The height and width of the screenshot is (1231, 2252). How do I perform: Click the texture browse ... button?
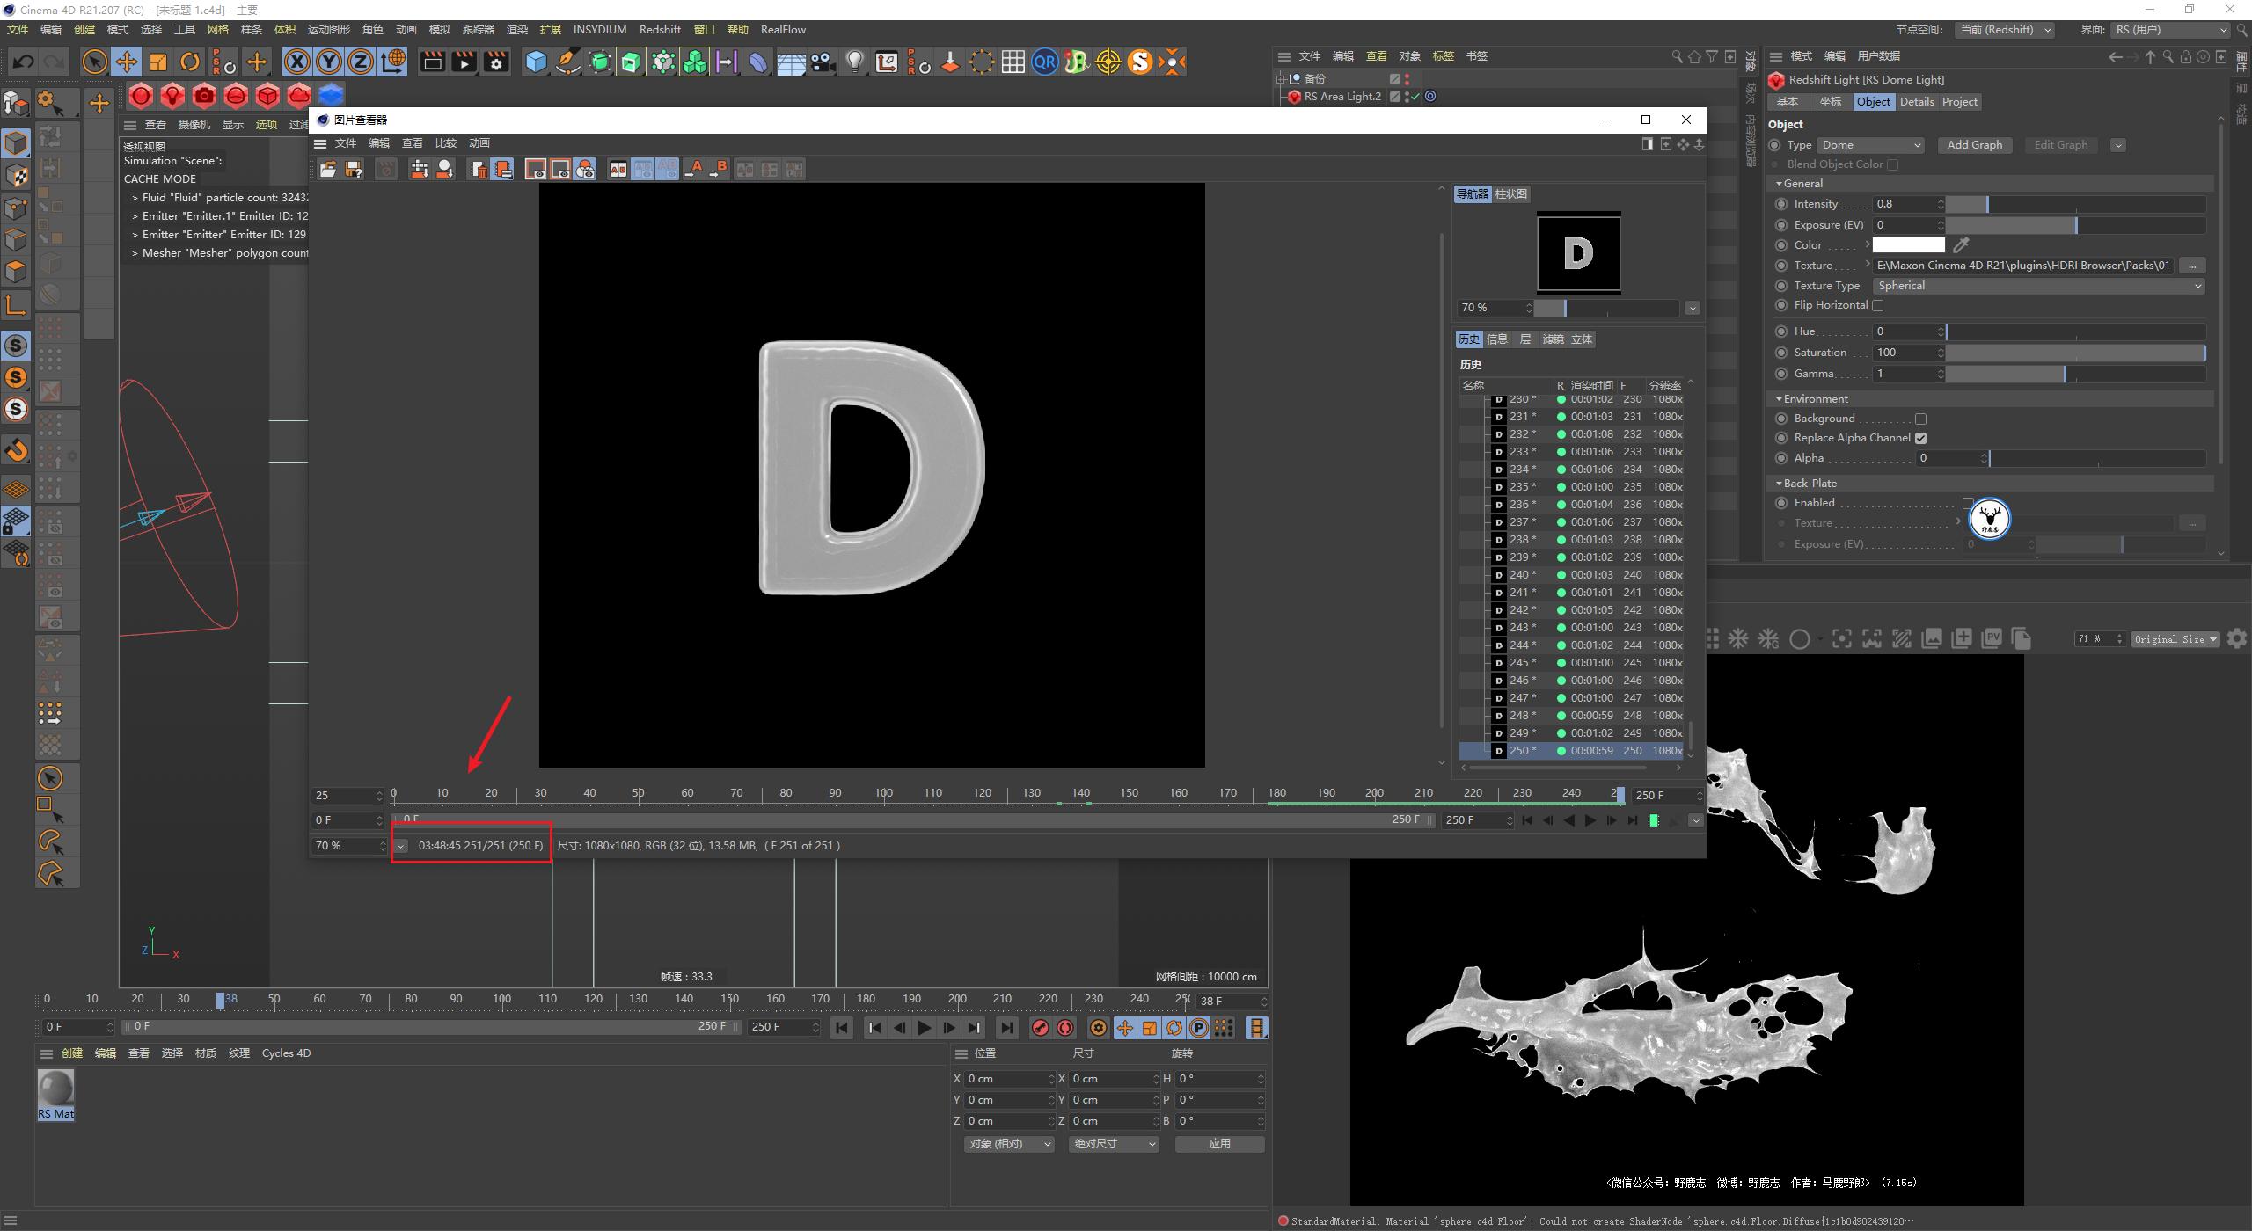(x=2192, y=265)
